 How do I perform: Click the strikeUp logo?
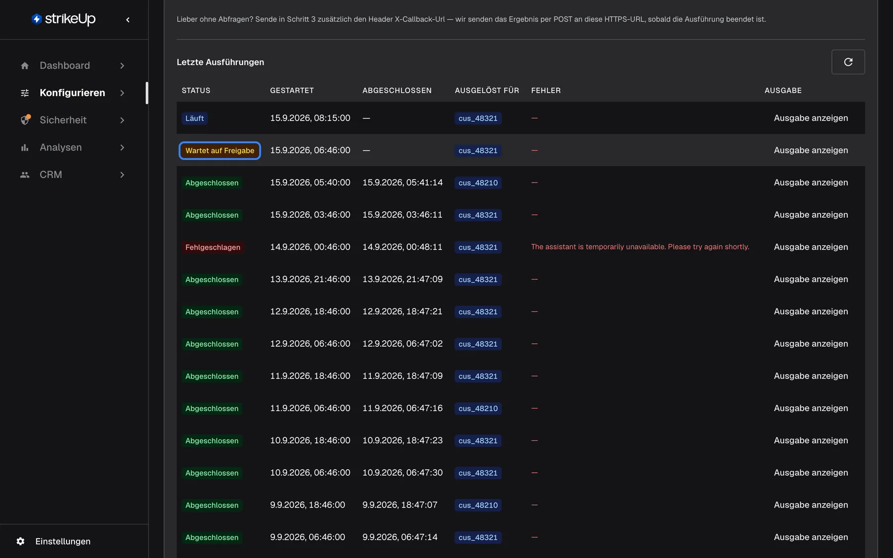pyautogui.click(x=64, y=19)
